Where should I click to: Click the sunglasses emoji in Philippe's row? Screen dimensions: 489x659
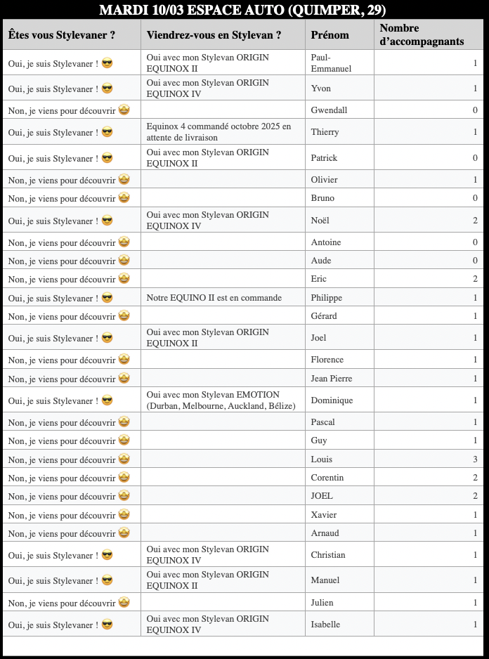pyautogui.click(x=107, y=298)
